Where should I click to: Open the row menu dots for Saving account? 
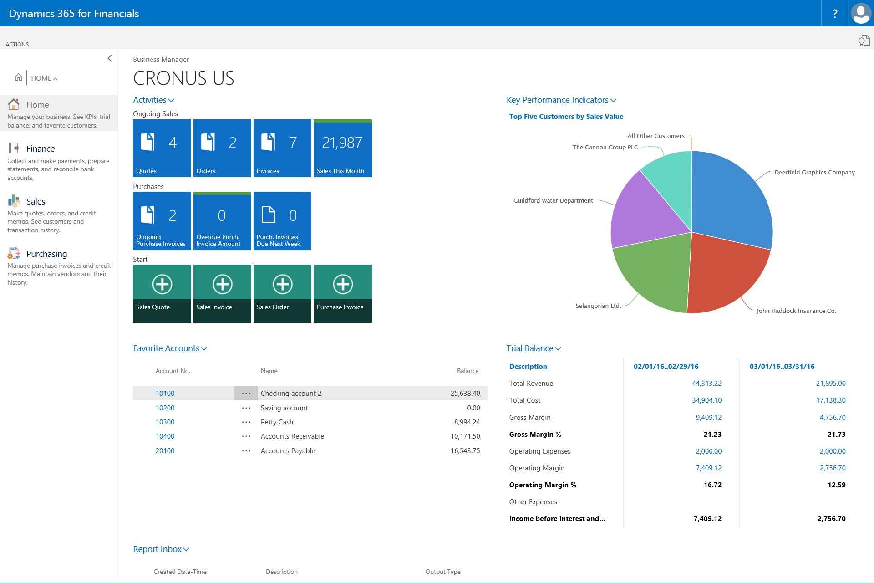click(246, 408)
